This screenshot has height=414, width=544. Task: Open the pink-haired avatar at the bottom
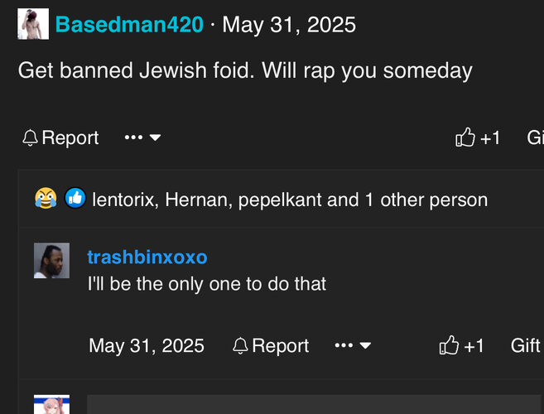(51, 405)
